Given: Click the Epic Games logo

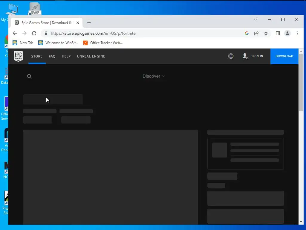Looking at the screenshot, I should pyautogui.click(x=18, y=56).
